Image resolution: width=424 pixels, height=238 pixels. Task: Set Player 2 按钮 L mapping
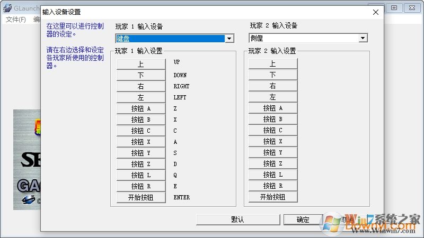pyautogui.click(x=273, y=175)
